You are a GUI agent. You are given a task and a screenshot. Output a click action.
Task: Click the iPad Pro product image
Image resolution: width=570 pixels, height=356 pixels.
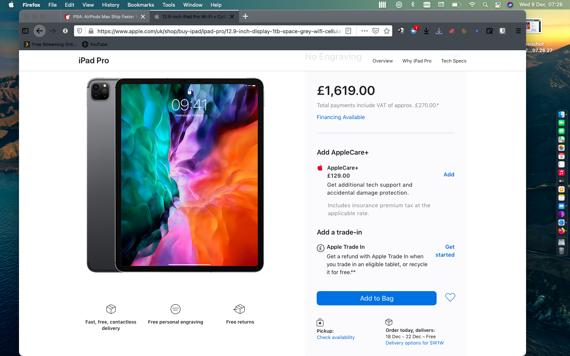click(x=175, y=175)
